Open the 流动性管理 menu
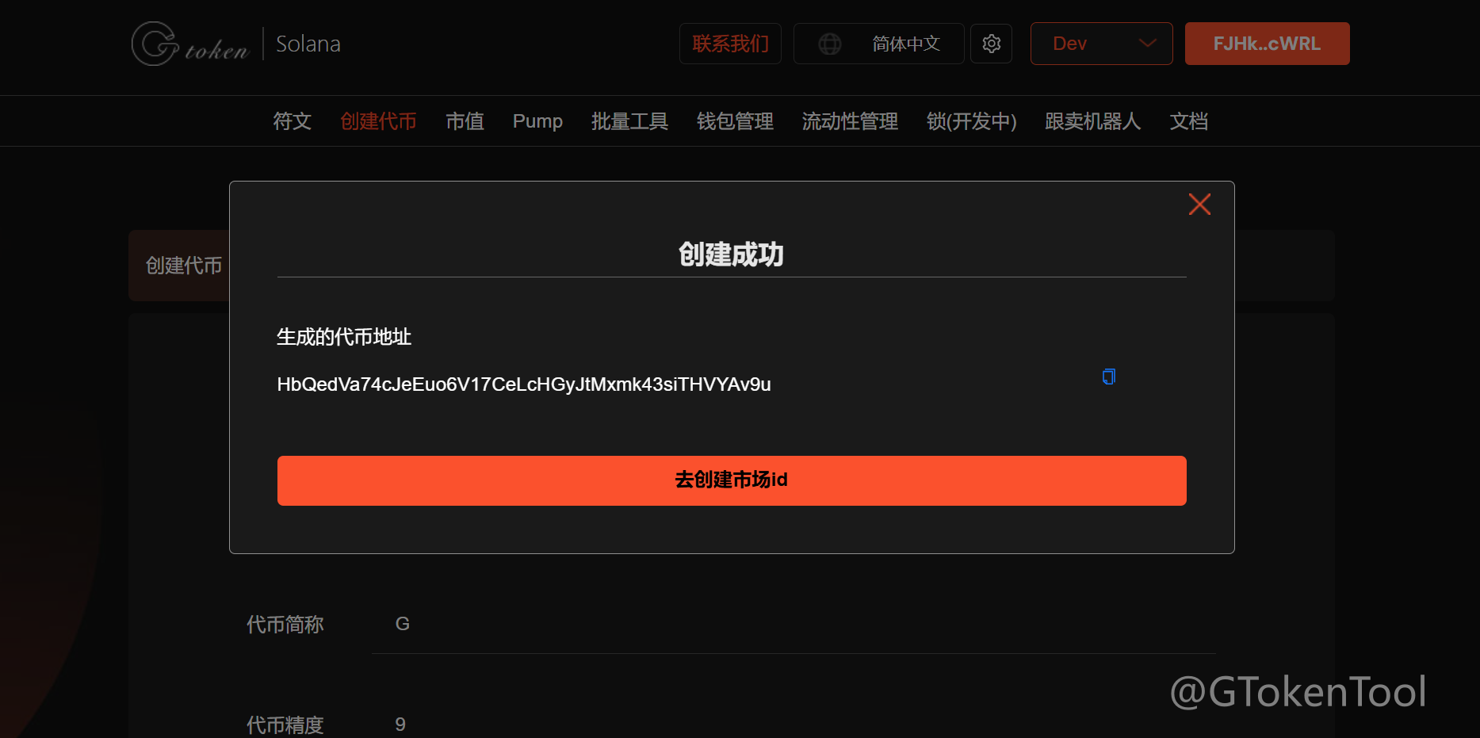This screenshot has height=738, width=1480. 850,121
